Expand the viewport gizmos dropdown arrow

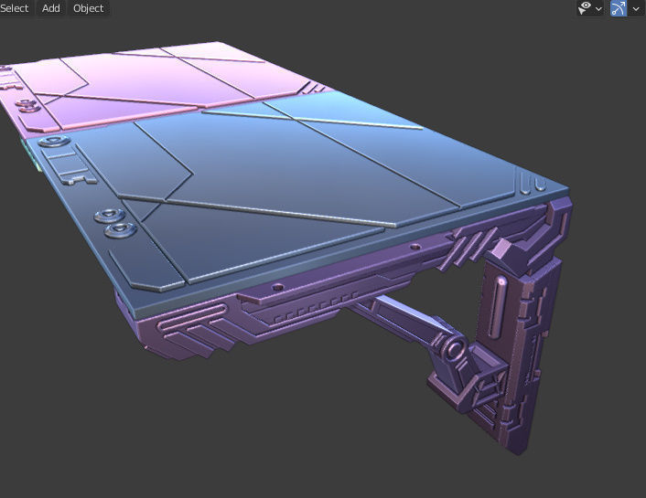tap(636, 8)
